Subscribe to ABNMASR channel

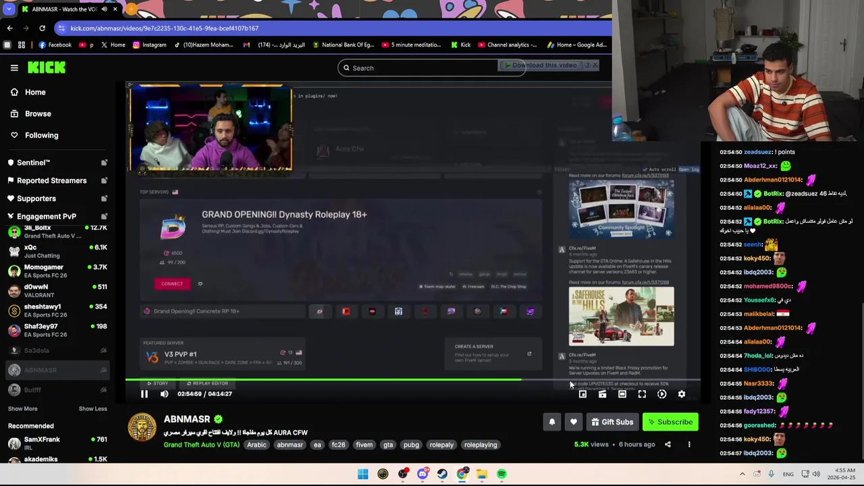pos(670,422)
